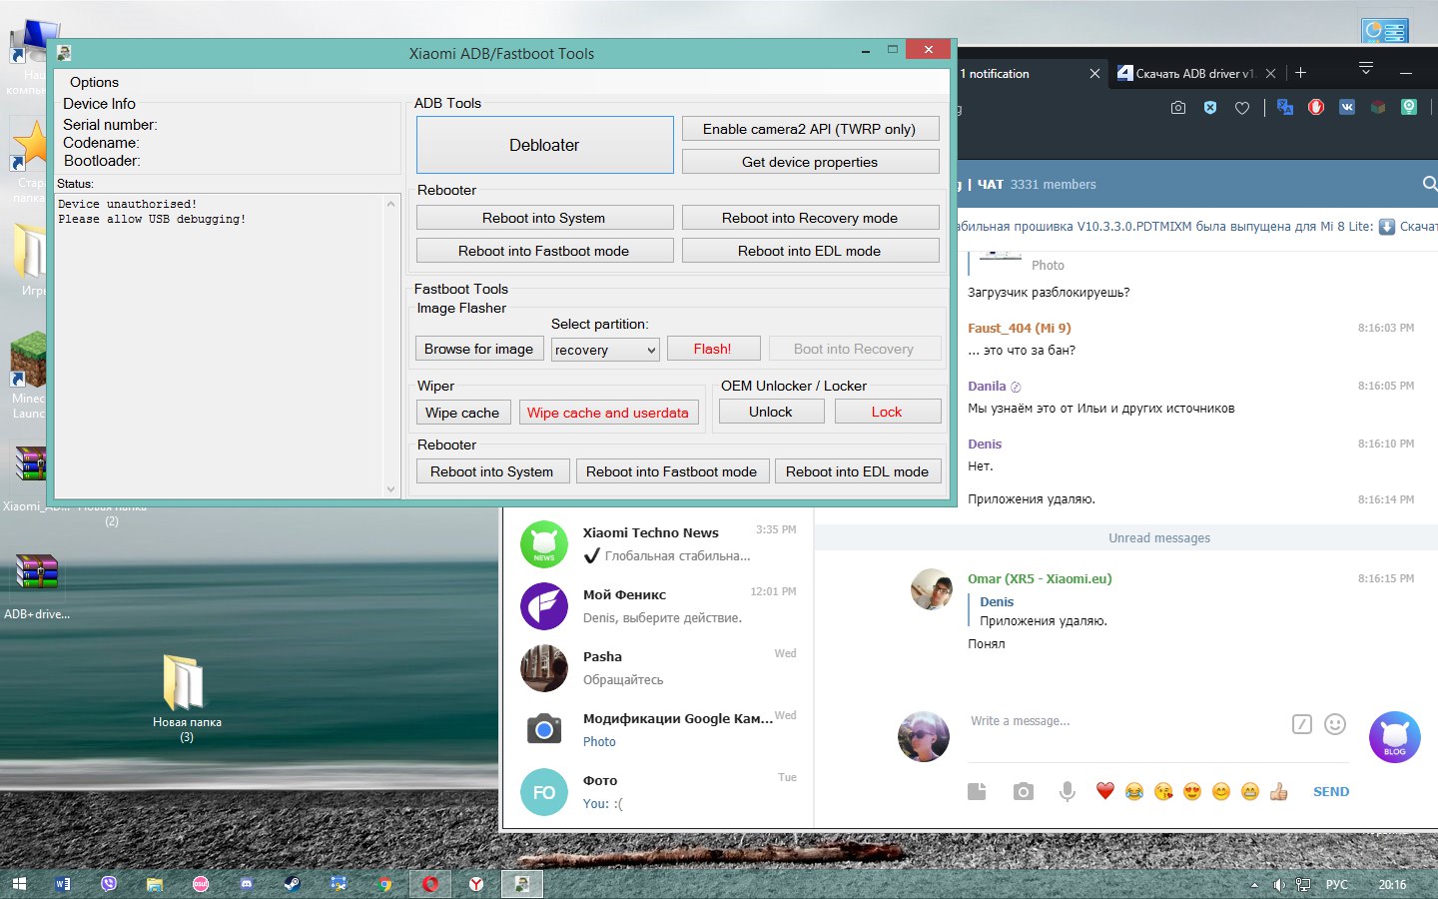Click Enable camera2 API (TWRP only)
This screenshot has height=899, width=1438.
click(x=809, y=129)
